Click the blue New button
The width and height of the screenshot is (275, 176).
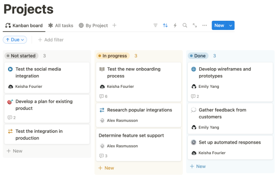pos(219,26)
